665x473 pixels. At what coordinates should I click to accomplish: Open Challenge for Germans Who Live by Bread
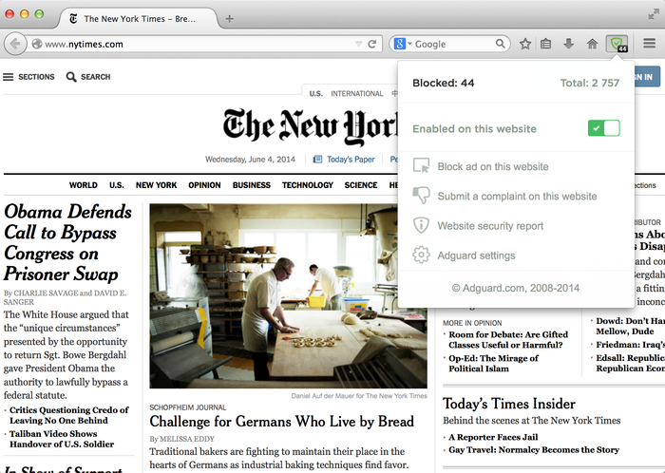(x=281, y=422)
